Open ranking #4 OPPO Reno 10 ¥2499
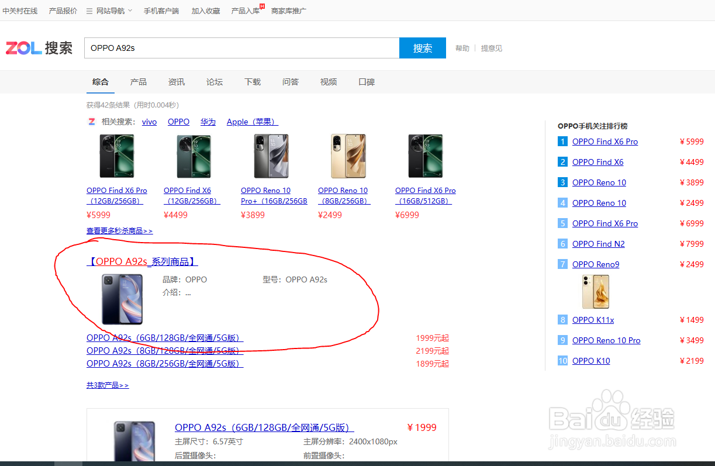715x466 pixels. 599,203
